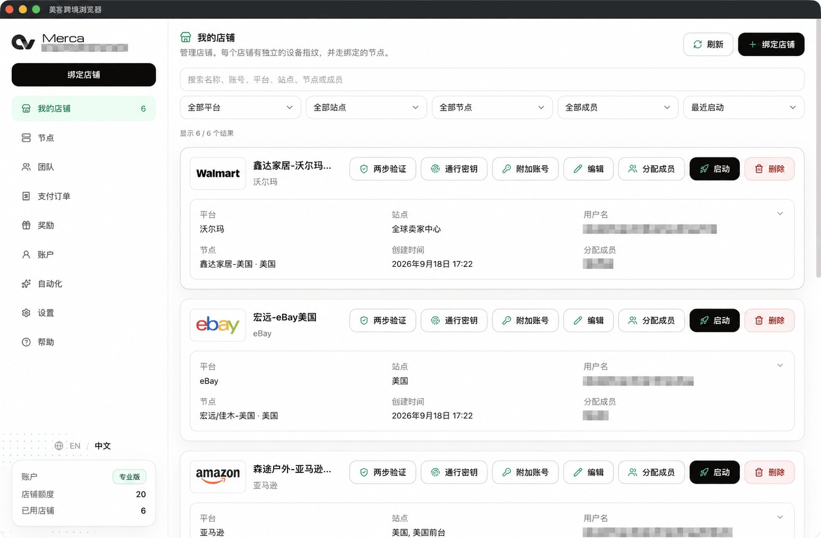Image resolution: width=821 pixels, height=538 pixels.
Task: Open the 全部节点 dropdown
Action: click(492, 107)
